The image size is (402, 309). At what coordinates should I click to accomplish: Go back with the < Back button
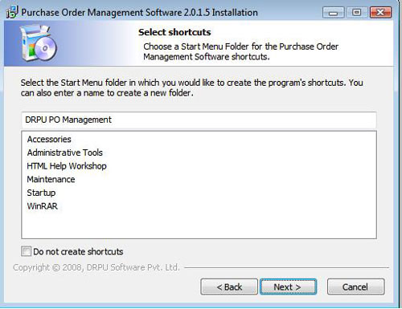point(229,287)
